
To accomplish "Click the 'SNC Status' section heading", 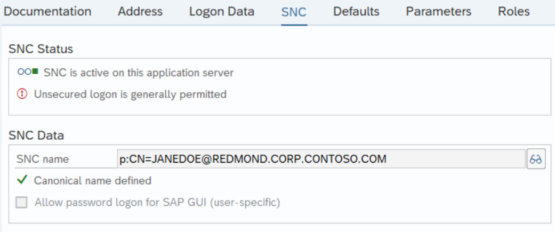I will coord(41,49).
